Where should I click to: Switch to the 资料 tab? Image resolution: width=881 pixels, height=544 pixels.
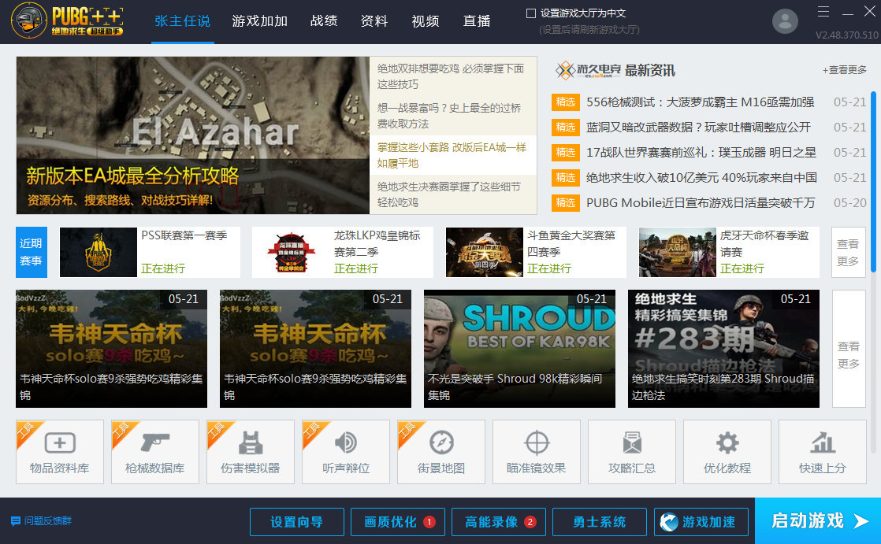tap(374, 21)
